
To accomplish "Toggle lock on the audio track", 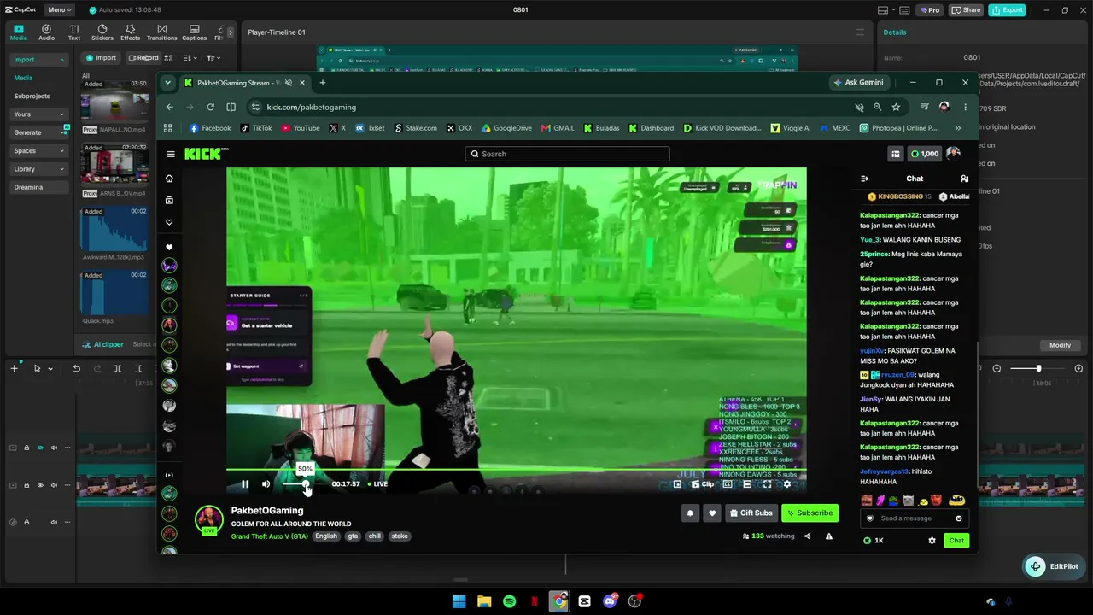I will click(x=26, y=522).
